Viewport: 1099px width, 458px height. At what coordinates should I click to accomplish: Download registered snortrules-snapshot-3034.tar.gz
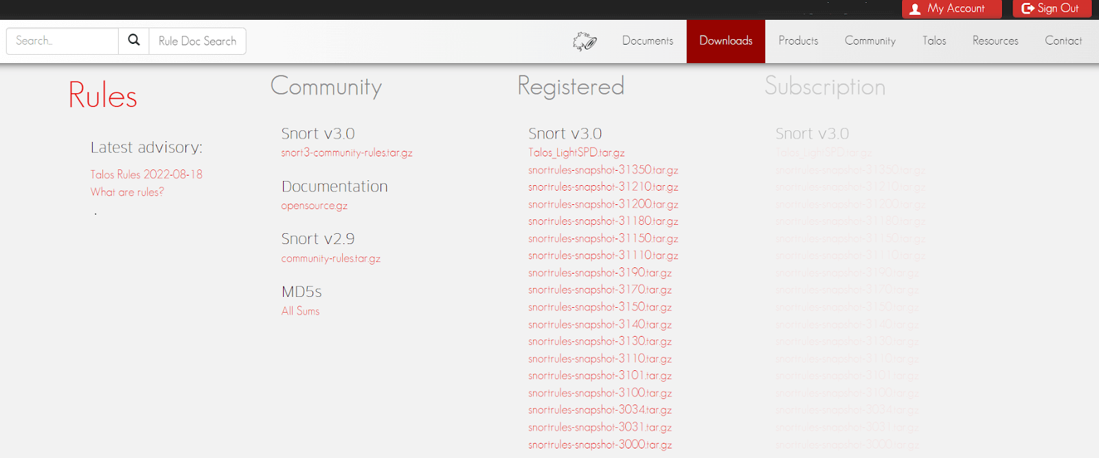point(600,410)
